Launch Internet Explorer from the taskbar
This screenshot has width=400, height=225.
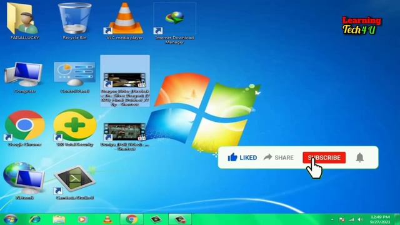(x=35, y=219)
